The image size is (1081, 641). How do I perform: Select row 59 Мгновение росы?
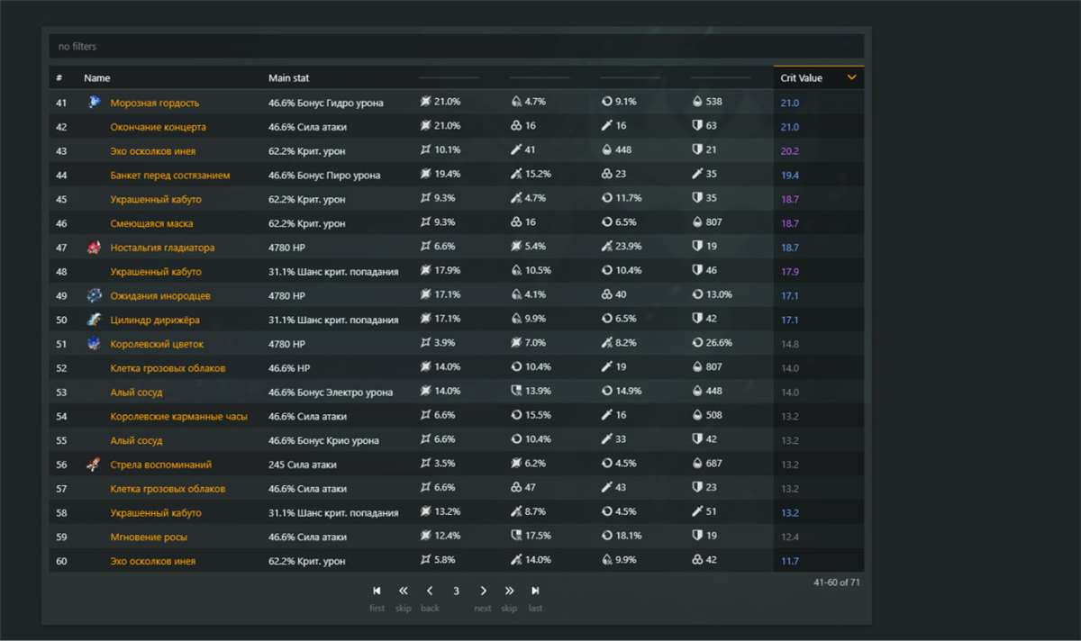[x=149, y=537]
